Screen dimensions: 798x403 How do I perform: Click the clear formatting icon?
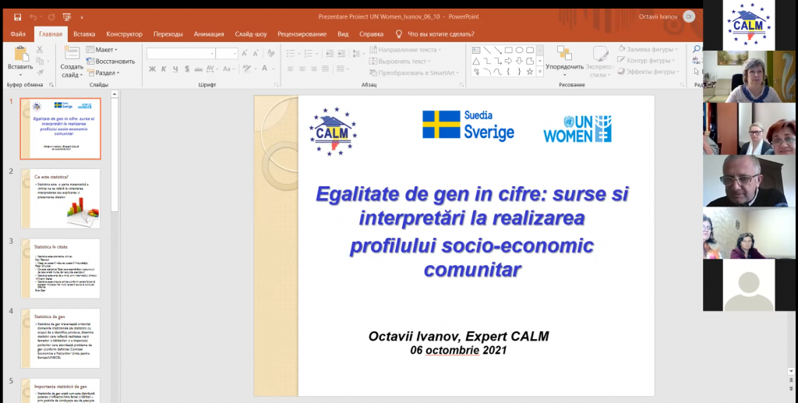[270, 54]
